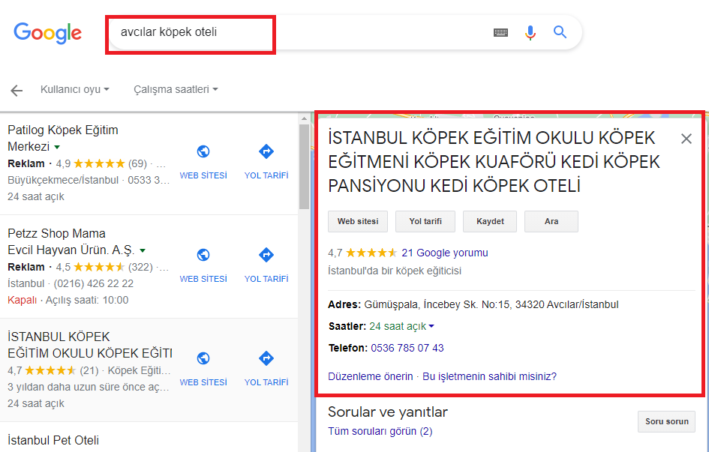The image size is (709, 452).
Task: Open ad info arrow next to Evcil Hayvan Ürün. A.Ş.
Action: tap(143, 250)
